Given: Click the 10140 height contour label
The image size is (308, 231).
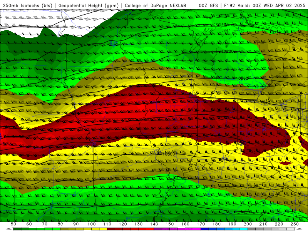Looking at the screenshot, I should pos(220,24).
